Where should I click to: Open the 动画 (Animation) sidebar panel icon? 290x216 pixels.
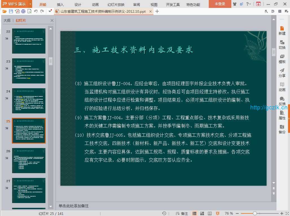282,87
